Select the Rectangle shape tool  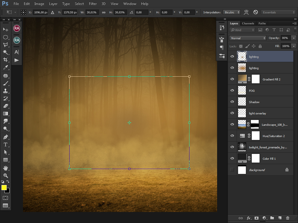pyautogui.click(x=6, y=160)
